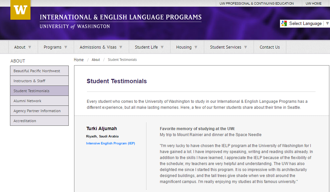330x192 pixels.
Task: Expand the Programs menu arrow
Action: 66,47
